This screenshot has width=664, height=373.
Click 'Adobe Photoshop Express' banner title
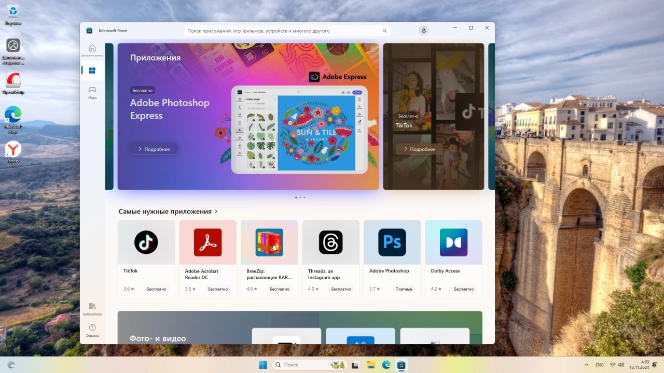tap(170, 109)
